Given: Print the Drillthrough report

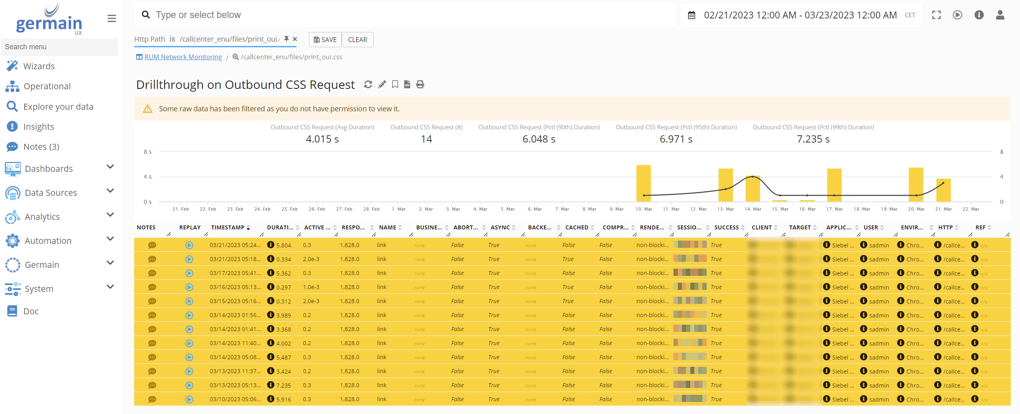Looking at the screenshot, I should tap(420, 84).
